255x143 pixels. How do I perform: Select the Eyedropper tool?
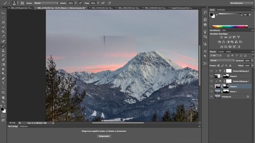click(3, 37)
